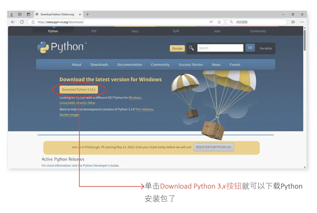Click the page scrollbar thumb
The height and width of the screenshot is (213, 317).
point(305,40)
